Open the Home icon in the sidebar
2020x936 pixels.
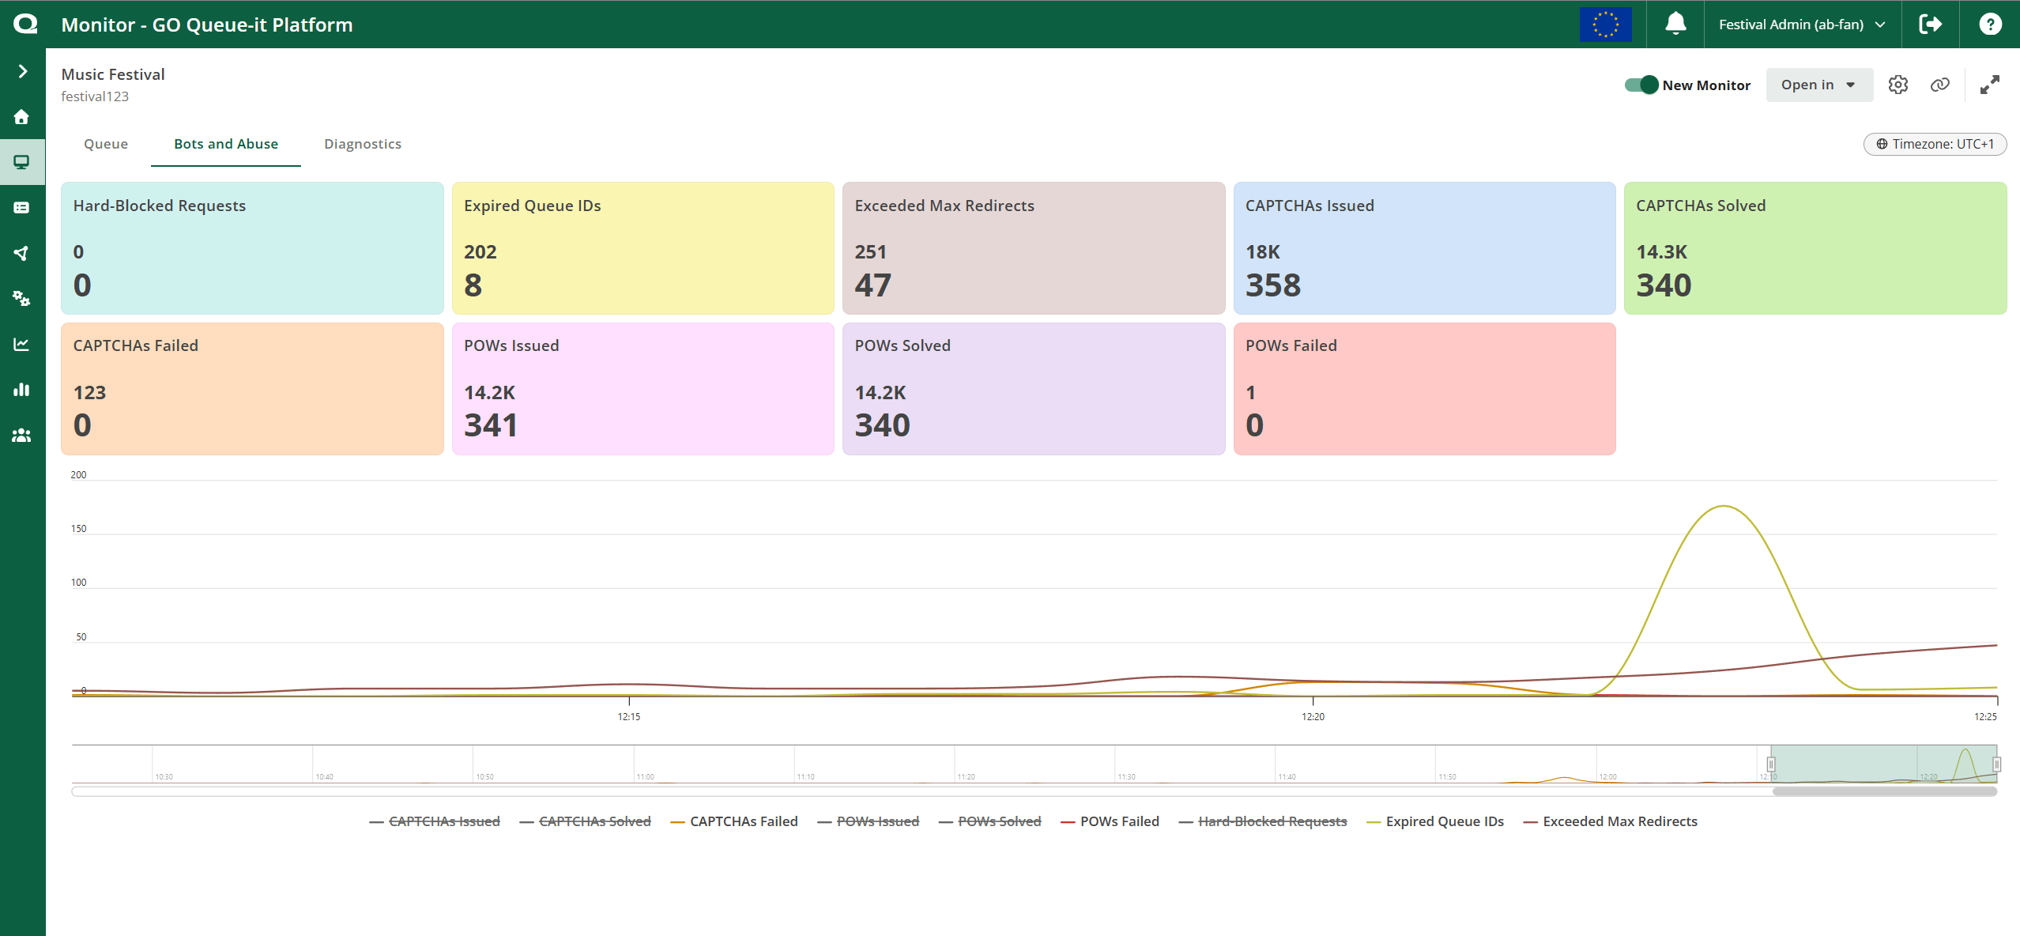click(x=22, y=116)
